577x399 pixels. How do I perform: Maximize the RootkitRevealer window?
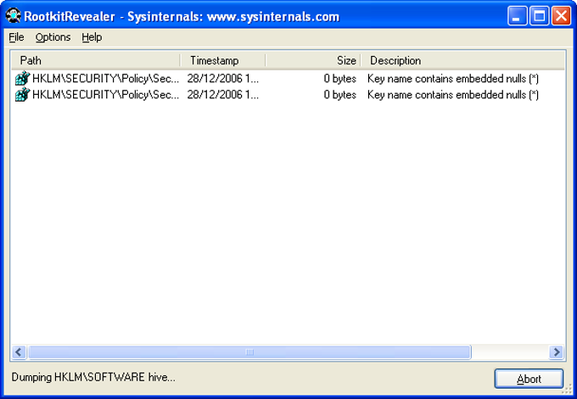point(540,16)
